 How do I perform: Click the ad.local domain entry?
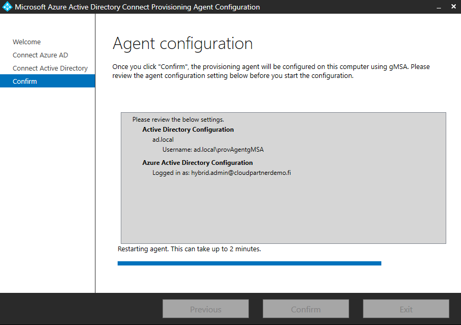163,140
